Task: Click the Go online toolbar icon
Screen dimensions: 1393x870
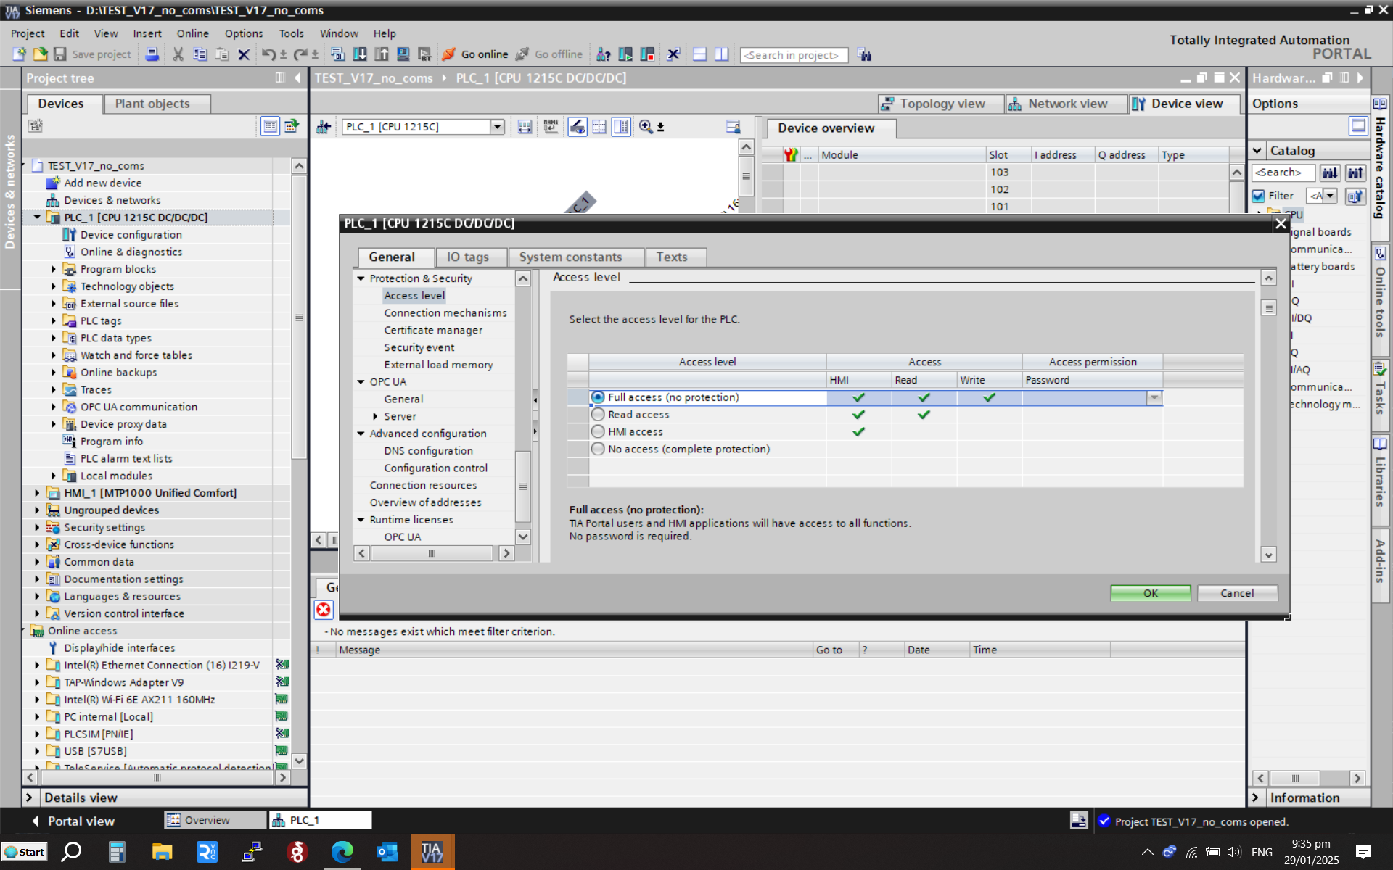Action: point(449,54)
